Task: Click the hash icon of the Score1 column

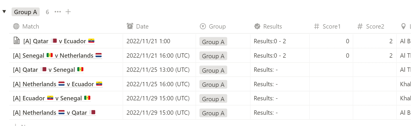Action: pos(317,27)
